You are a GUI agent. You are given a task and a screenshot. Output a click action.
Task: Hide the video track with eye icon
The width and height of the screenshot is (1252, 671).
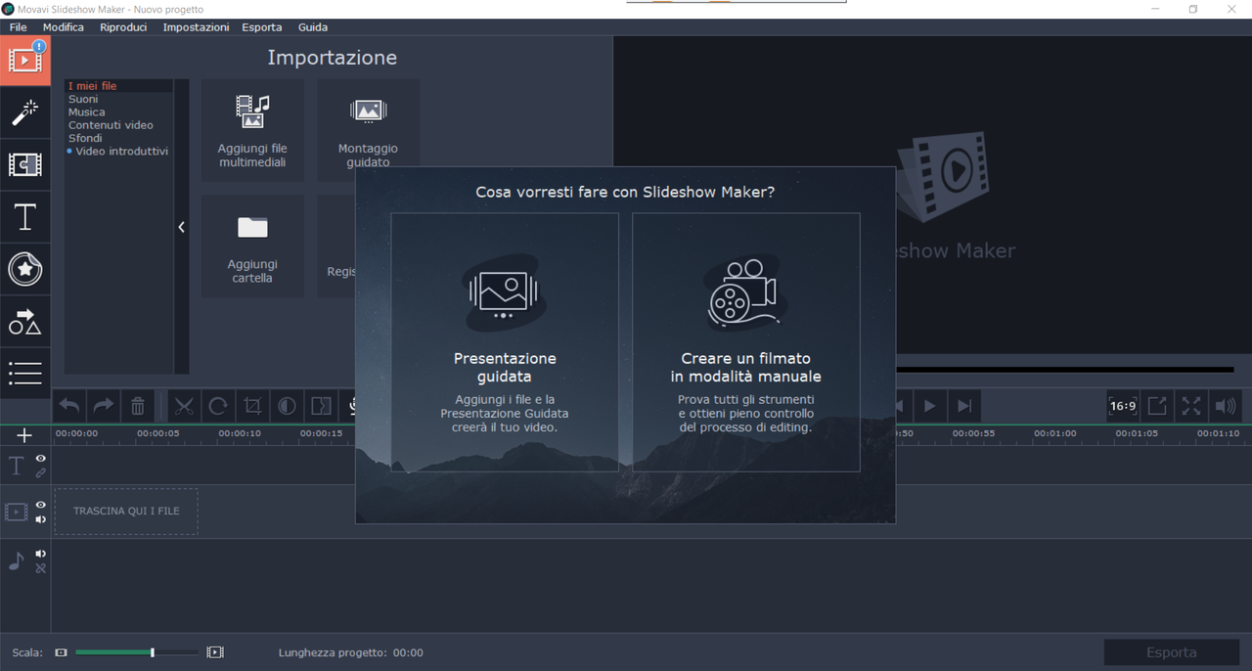(41, 505)
